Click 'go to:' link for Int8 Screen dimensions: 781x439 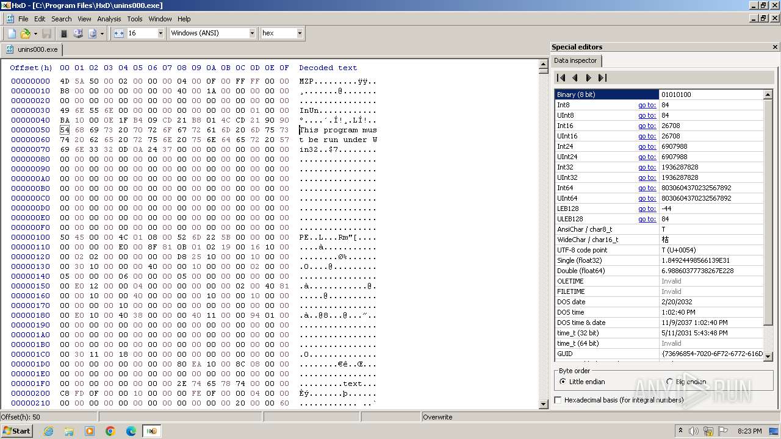tap(647, 105)
